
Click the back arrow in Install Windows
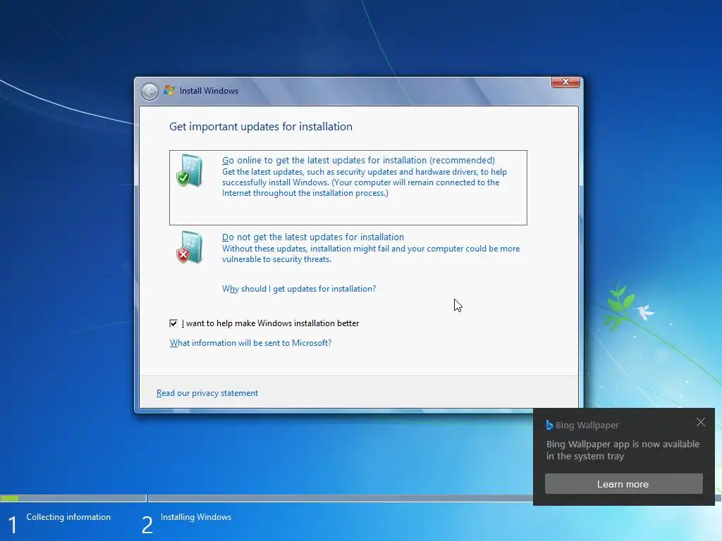click(149, 92)
